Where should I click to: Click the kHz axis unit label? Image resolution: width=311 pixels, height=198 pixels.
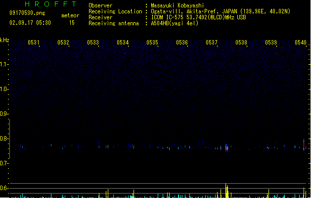(4, 40)
